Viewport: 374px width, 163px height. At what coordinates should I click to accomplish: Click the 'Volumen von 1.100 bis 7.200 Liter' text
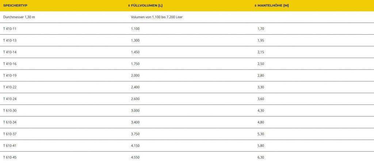coord(157,17)
